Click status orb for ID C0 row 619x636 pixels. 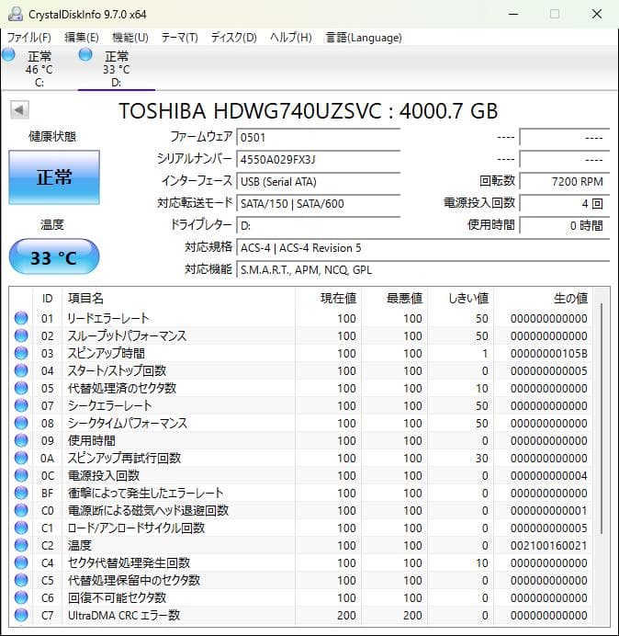tap(21, 510)
